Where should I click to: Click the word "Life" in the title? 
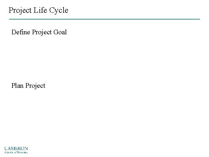coord(40,10)
